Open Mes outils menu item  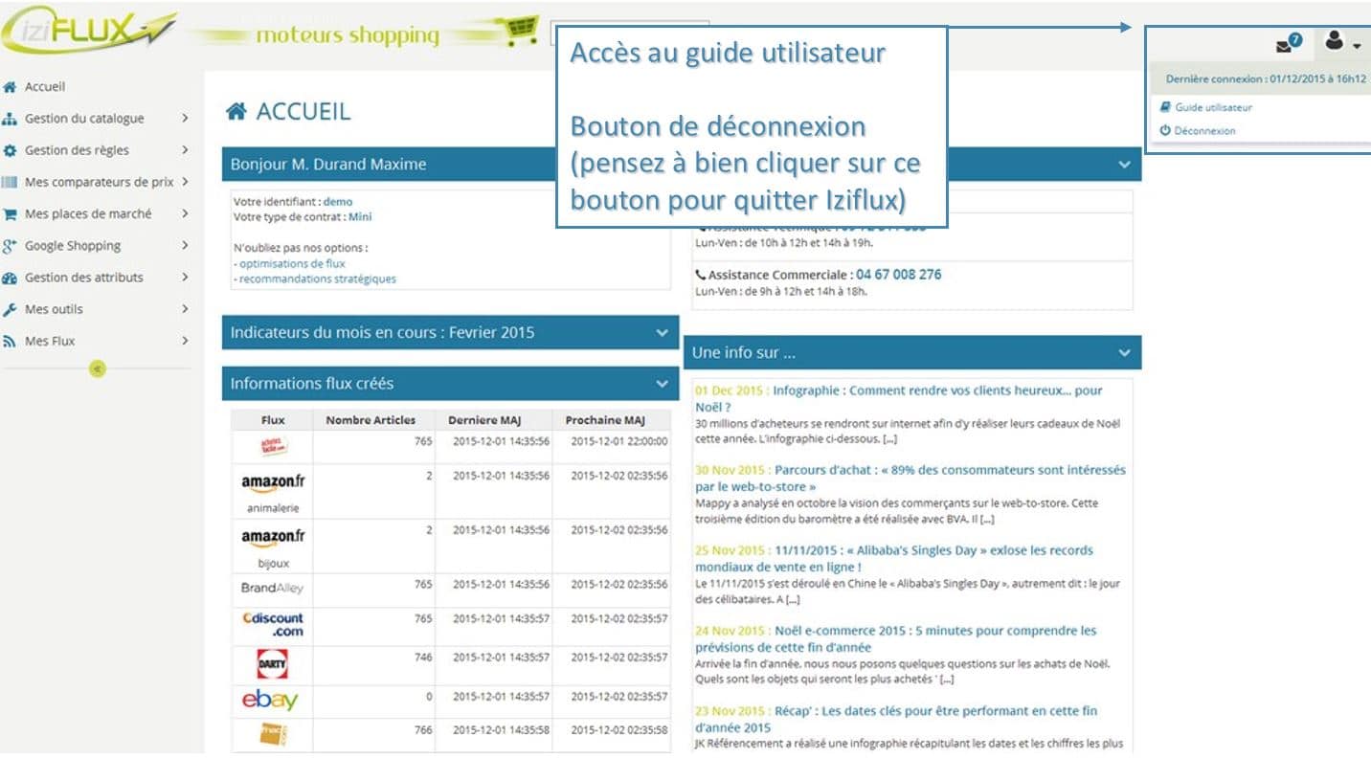pyautogui.click(x=54, y=309)
